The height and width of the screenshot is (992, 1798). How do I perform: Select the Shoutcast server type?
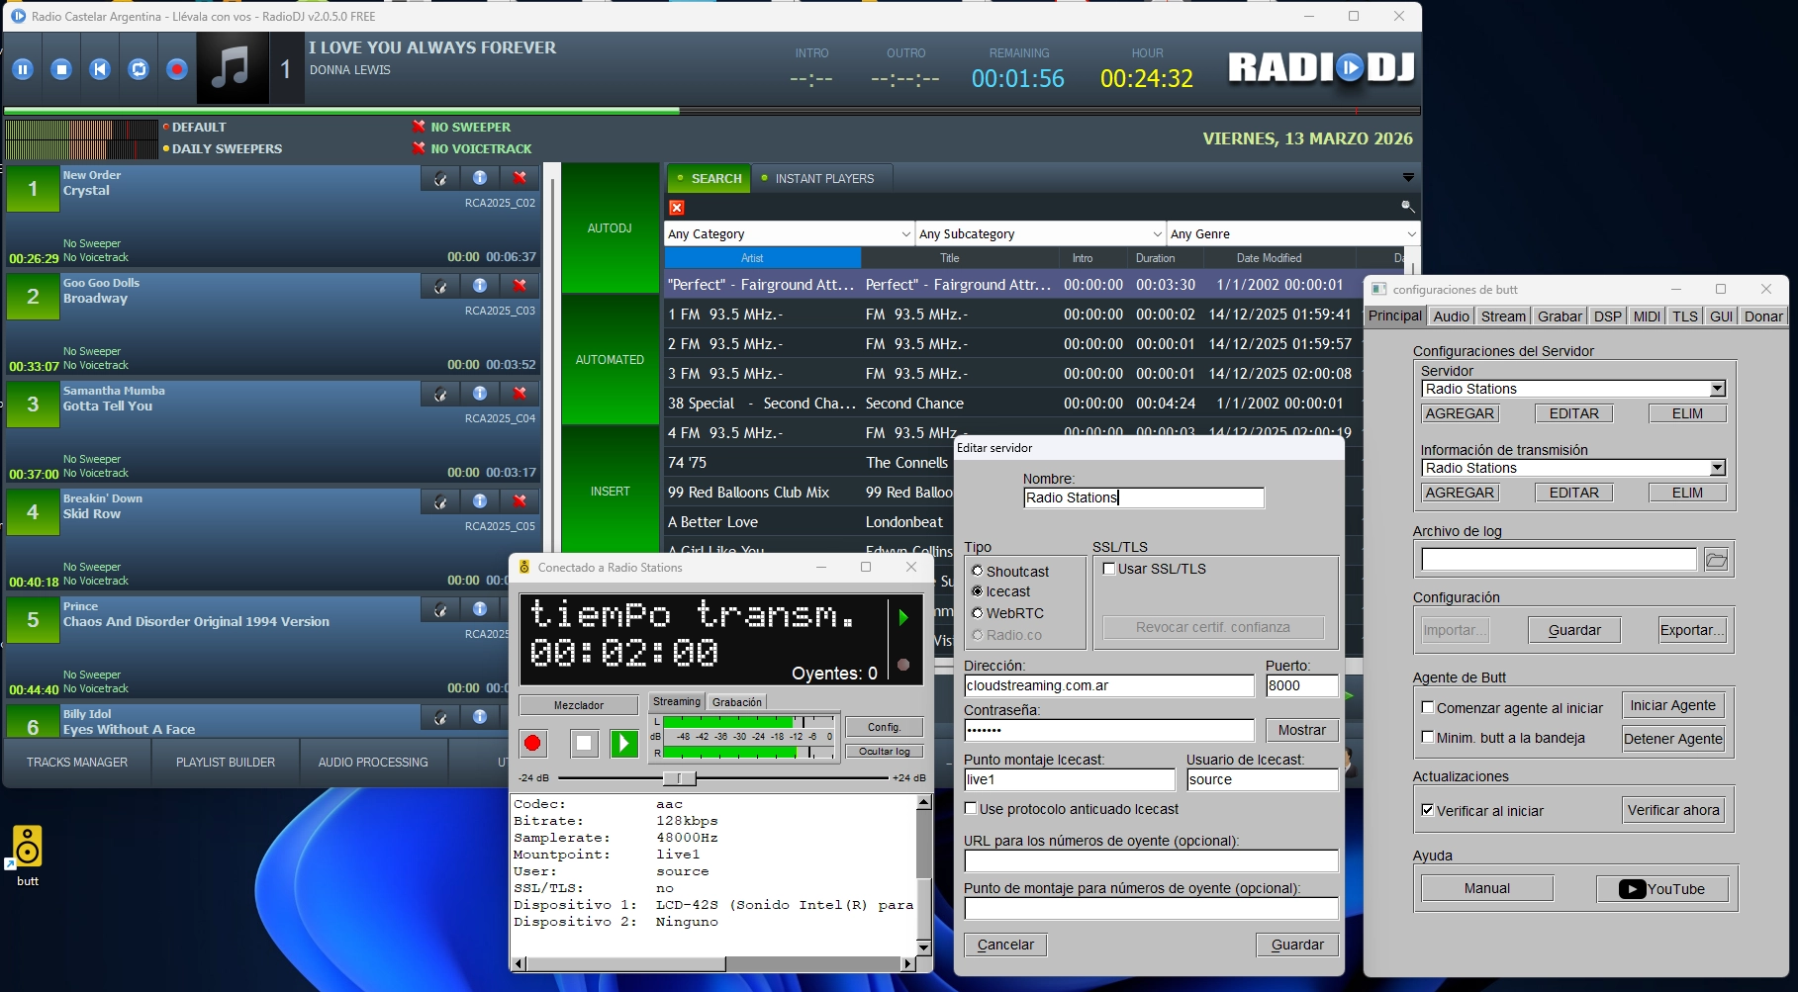click(x=978, y=571)
